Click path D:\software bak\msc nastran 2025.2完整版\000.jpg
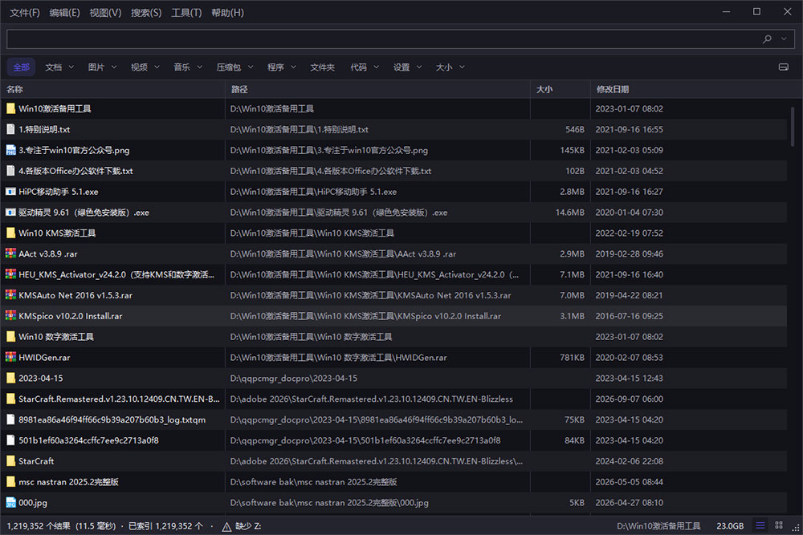Viewport: 803px width, 535px height. pos(329,502)
